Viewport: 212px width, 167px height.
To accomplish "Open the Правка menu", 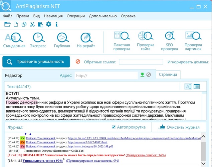I will coord(23,16).
